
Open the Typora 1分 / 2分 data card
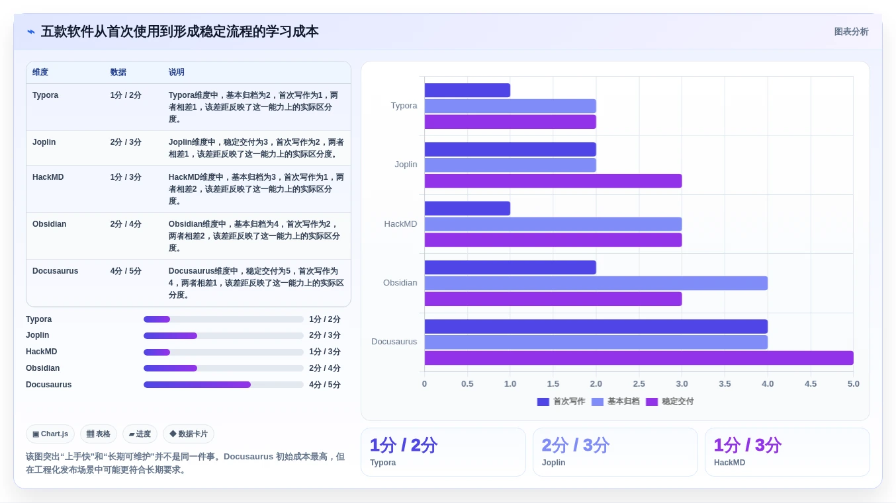coord(443,452)
